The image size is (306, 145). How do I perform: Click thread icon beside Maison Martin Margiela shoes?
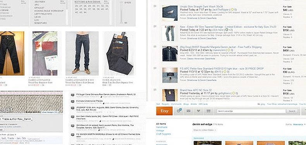click(x=72, y=135)
